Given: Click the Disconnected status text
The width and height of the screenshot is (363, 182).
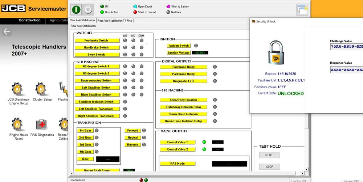Looking at the screenshot, I should [77, 180].
